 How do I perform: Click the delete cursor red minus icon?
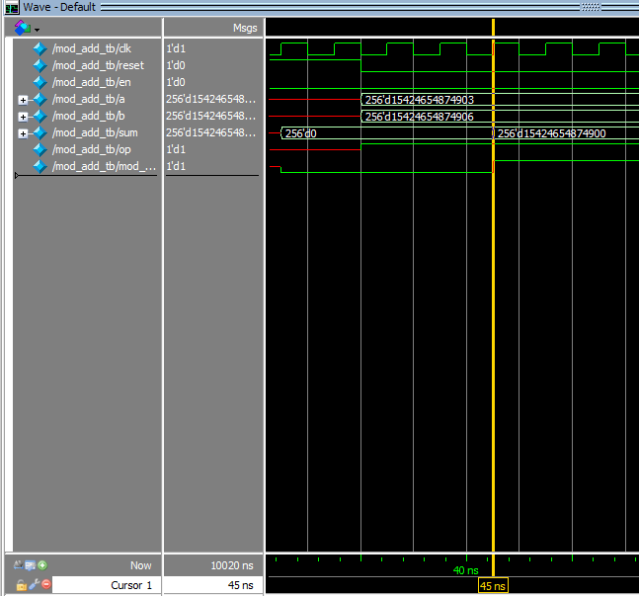(46, 584)
